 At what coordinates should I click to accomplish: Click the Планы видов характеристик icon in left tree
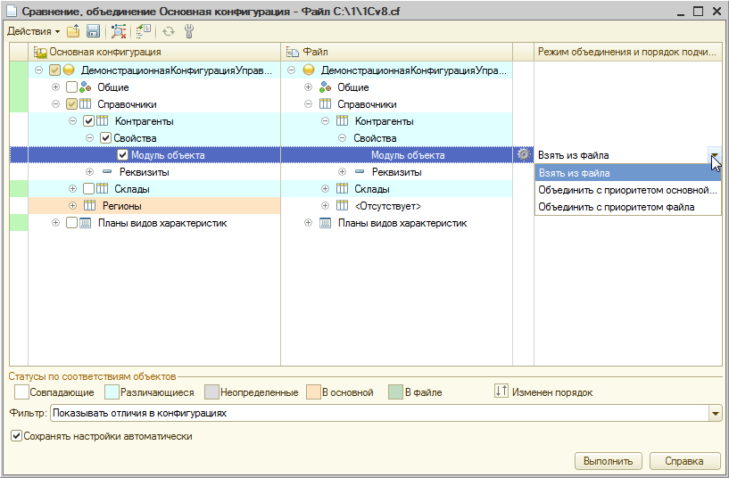tap(86, 223)
